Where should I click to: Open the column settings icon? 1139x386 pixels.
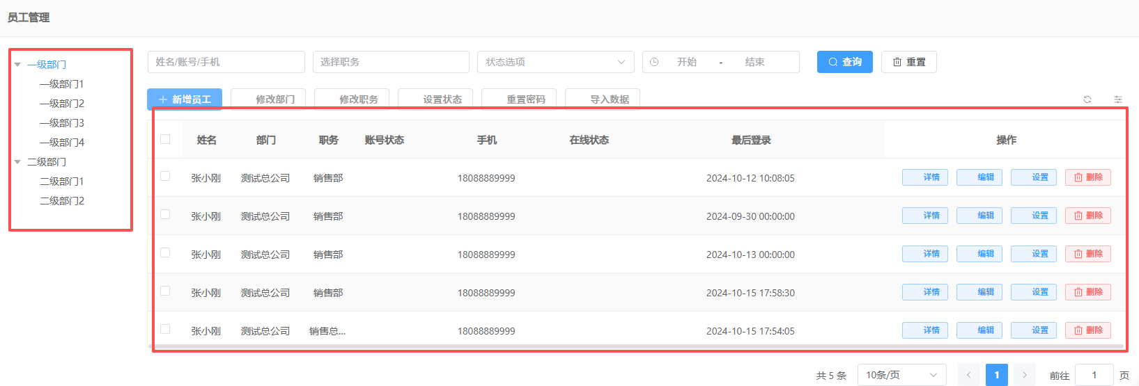click(1117, 99)
